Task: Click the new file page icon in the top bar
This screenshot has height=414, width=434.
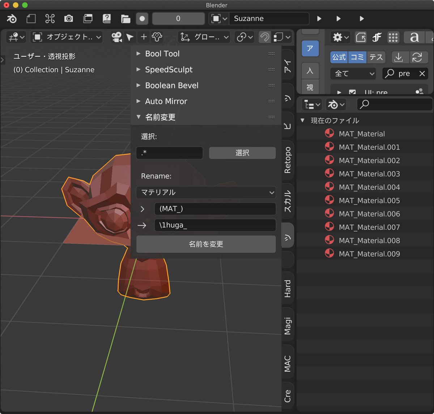Action: pos(31,18)
